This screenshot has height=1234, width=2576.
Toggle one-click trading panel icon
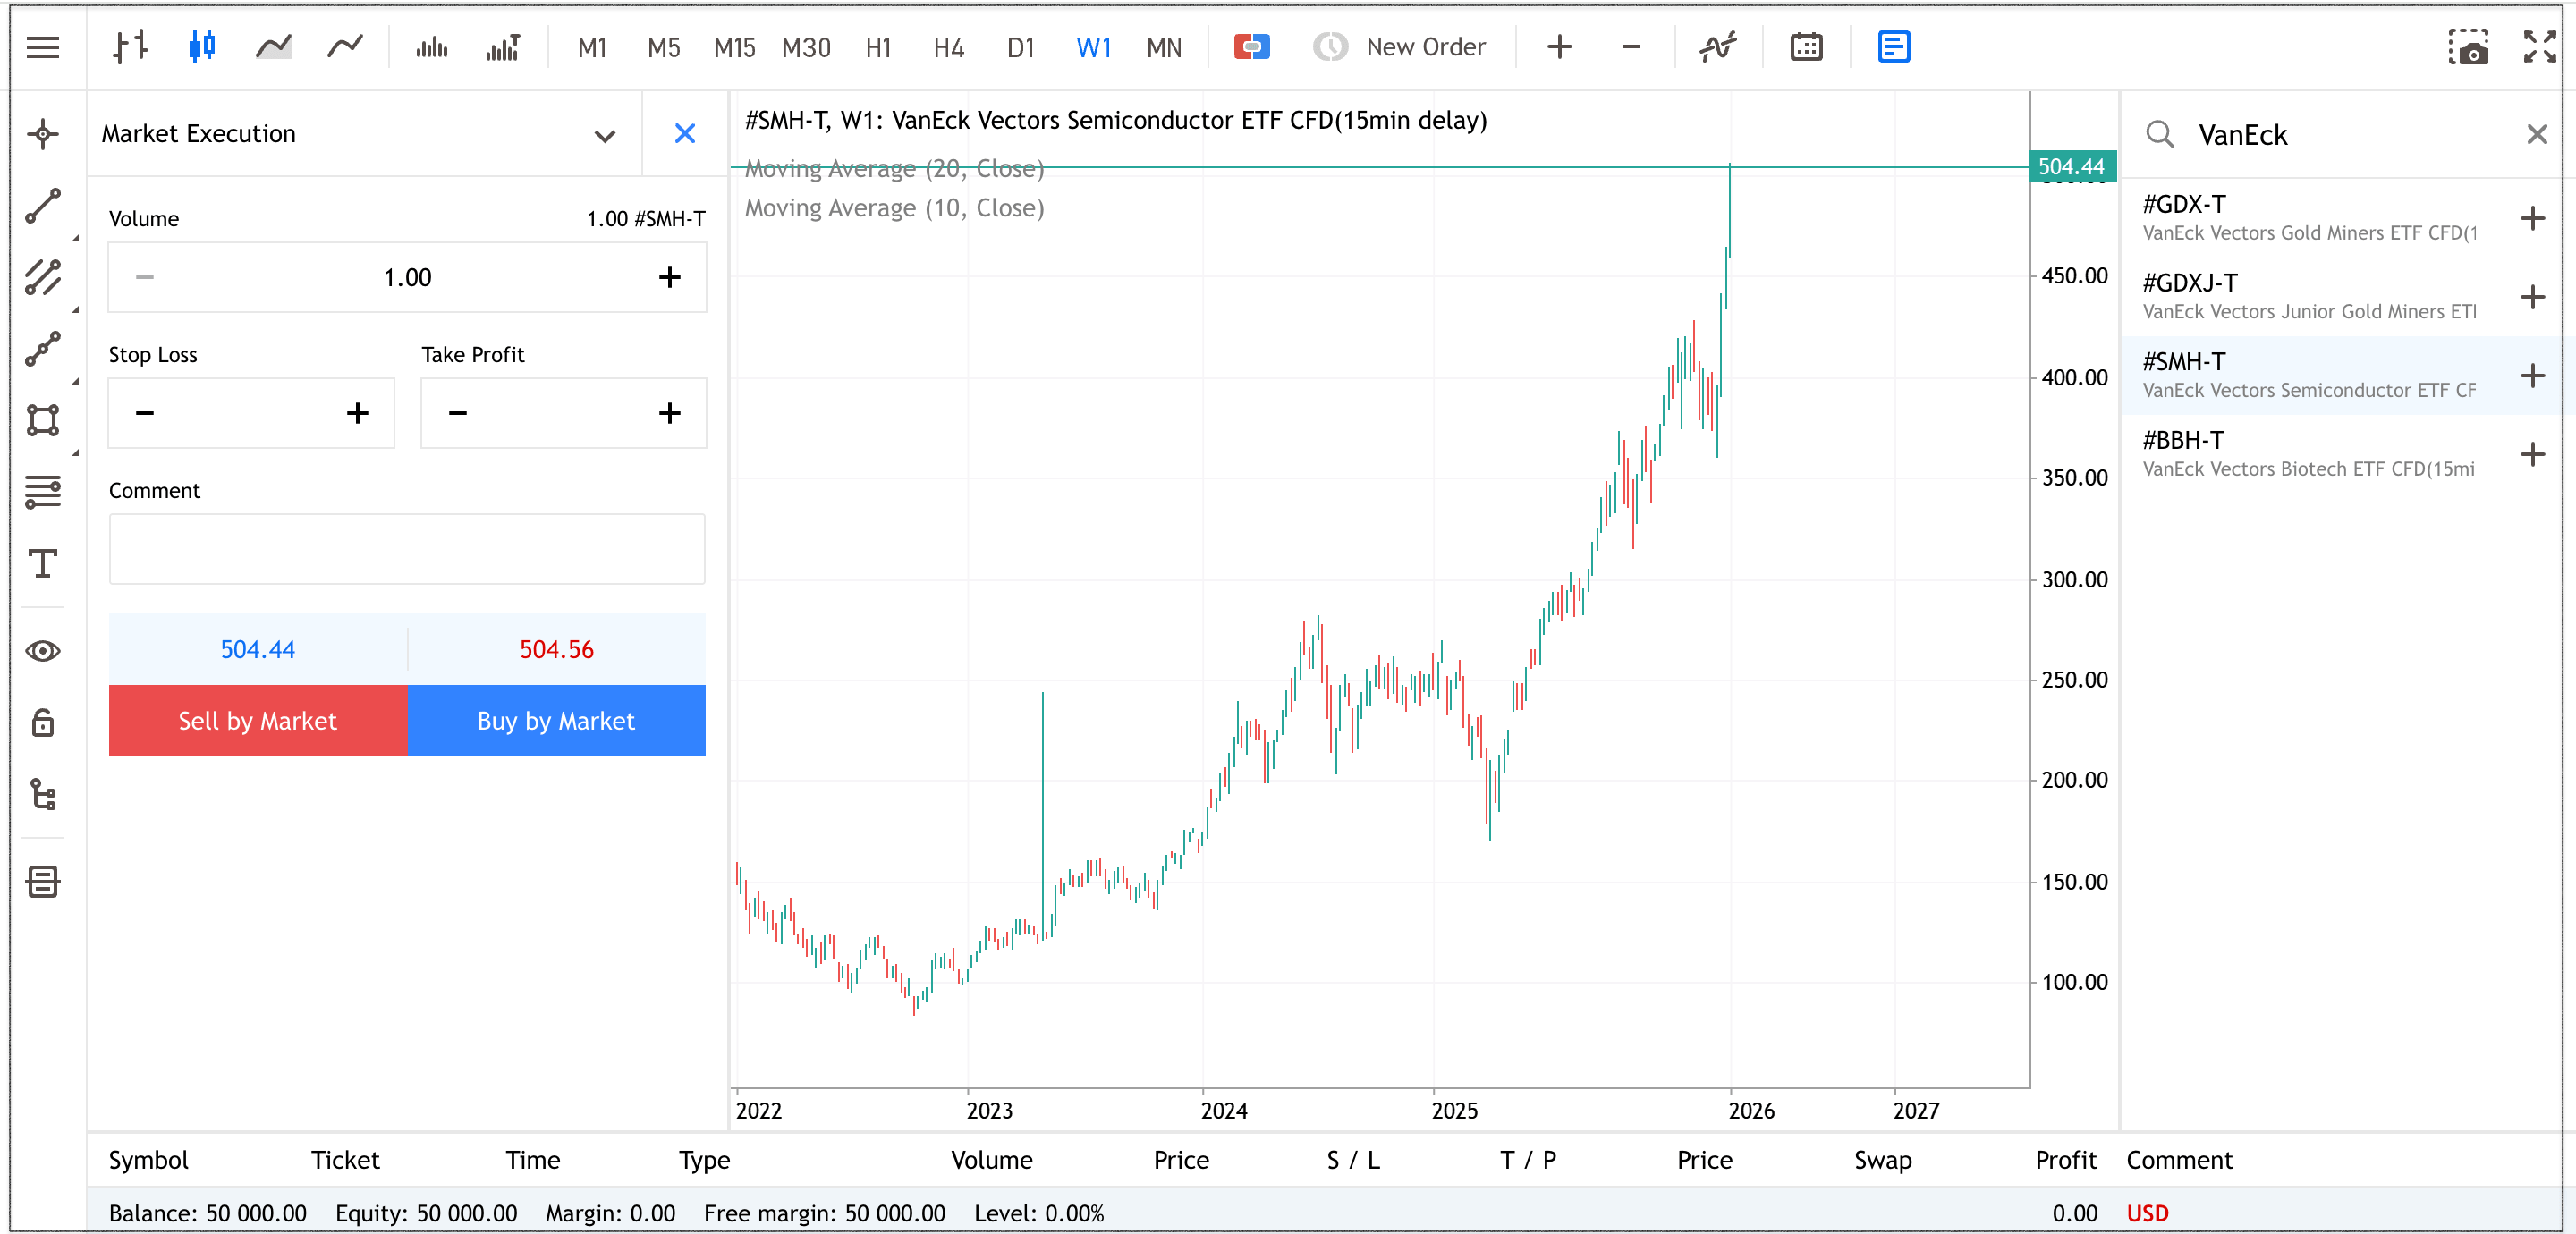tap(1251, 47)
